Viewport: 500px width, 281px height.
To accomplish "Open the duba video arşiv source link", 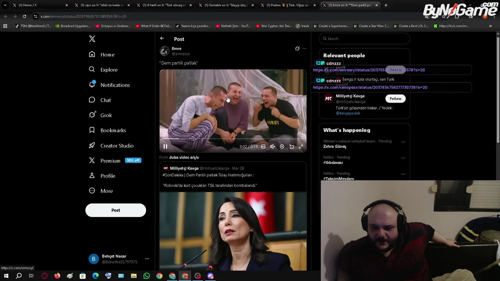I will 184,157.
